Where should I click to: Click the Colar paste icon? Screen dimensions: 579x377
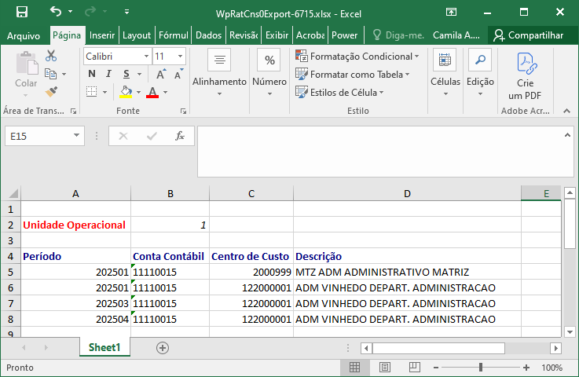tap(27, 63)
